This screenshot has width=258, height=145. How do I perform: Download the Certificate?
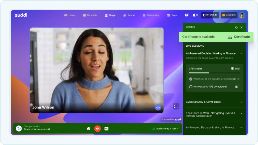(x=239, y=37)
